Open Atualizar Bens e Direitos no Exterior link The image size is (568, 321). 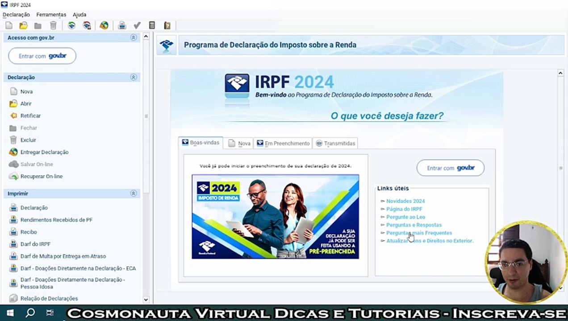pos(430,241)
